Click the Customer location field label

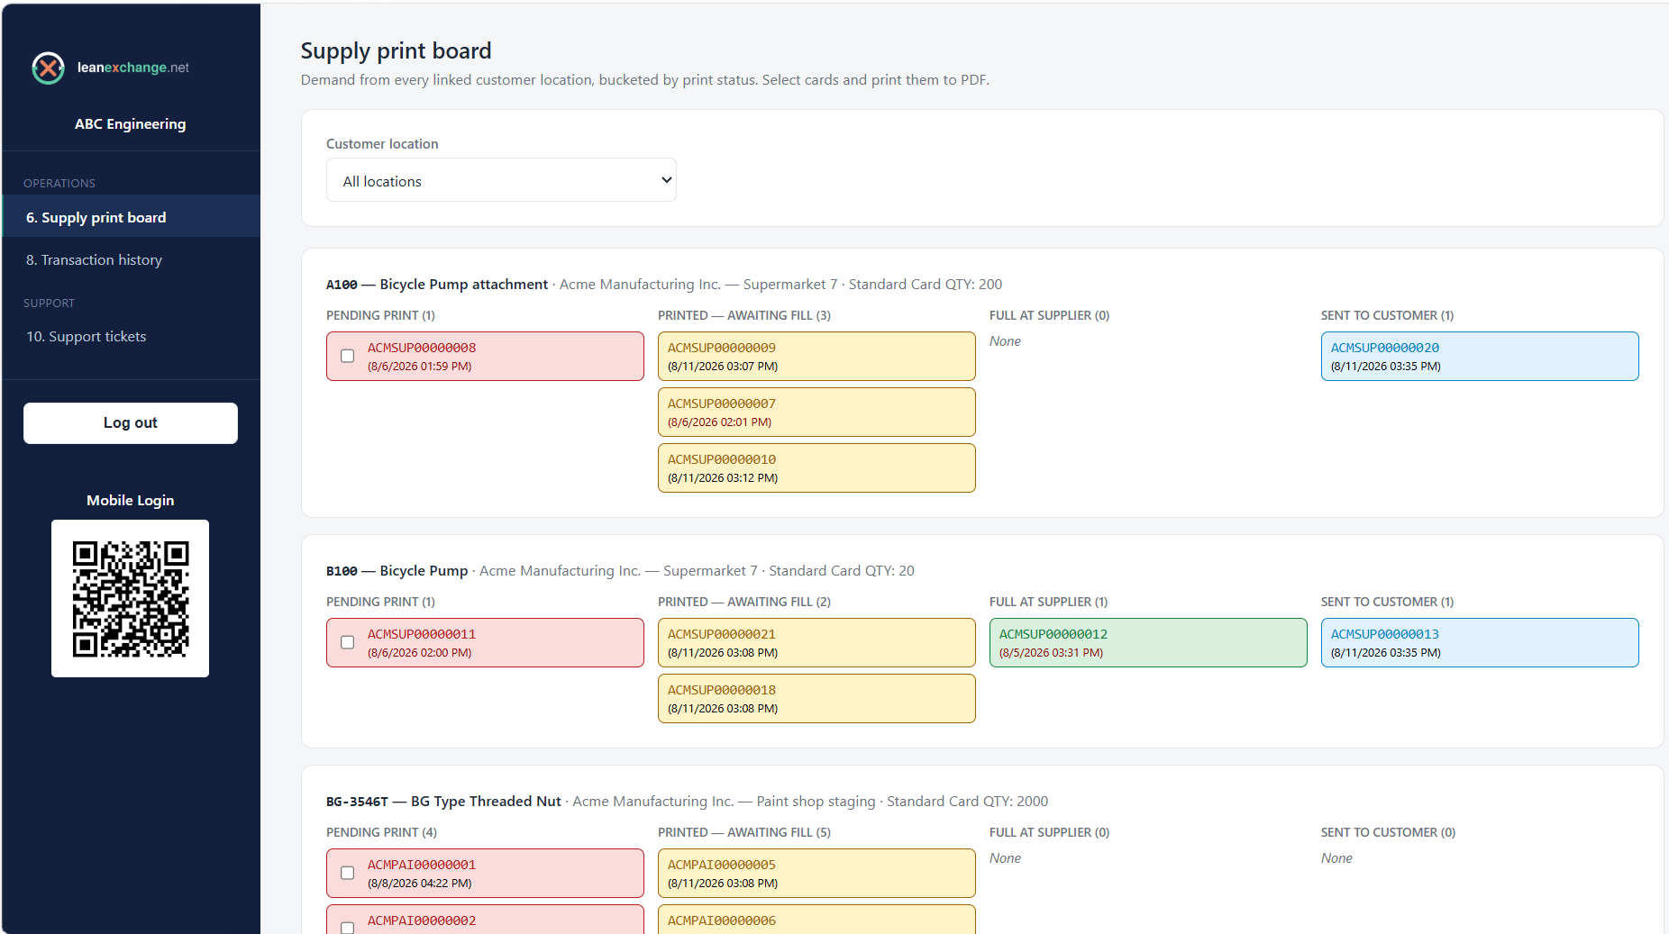coord(382,143)
